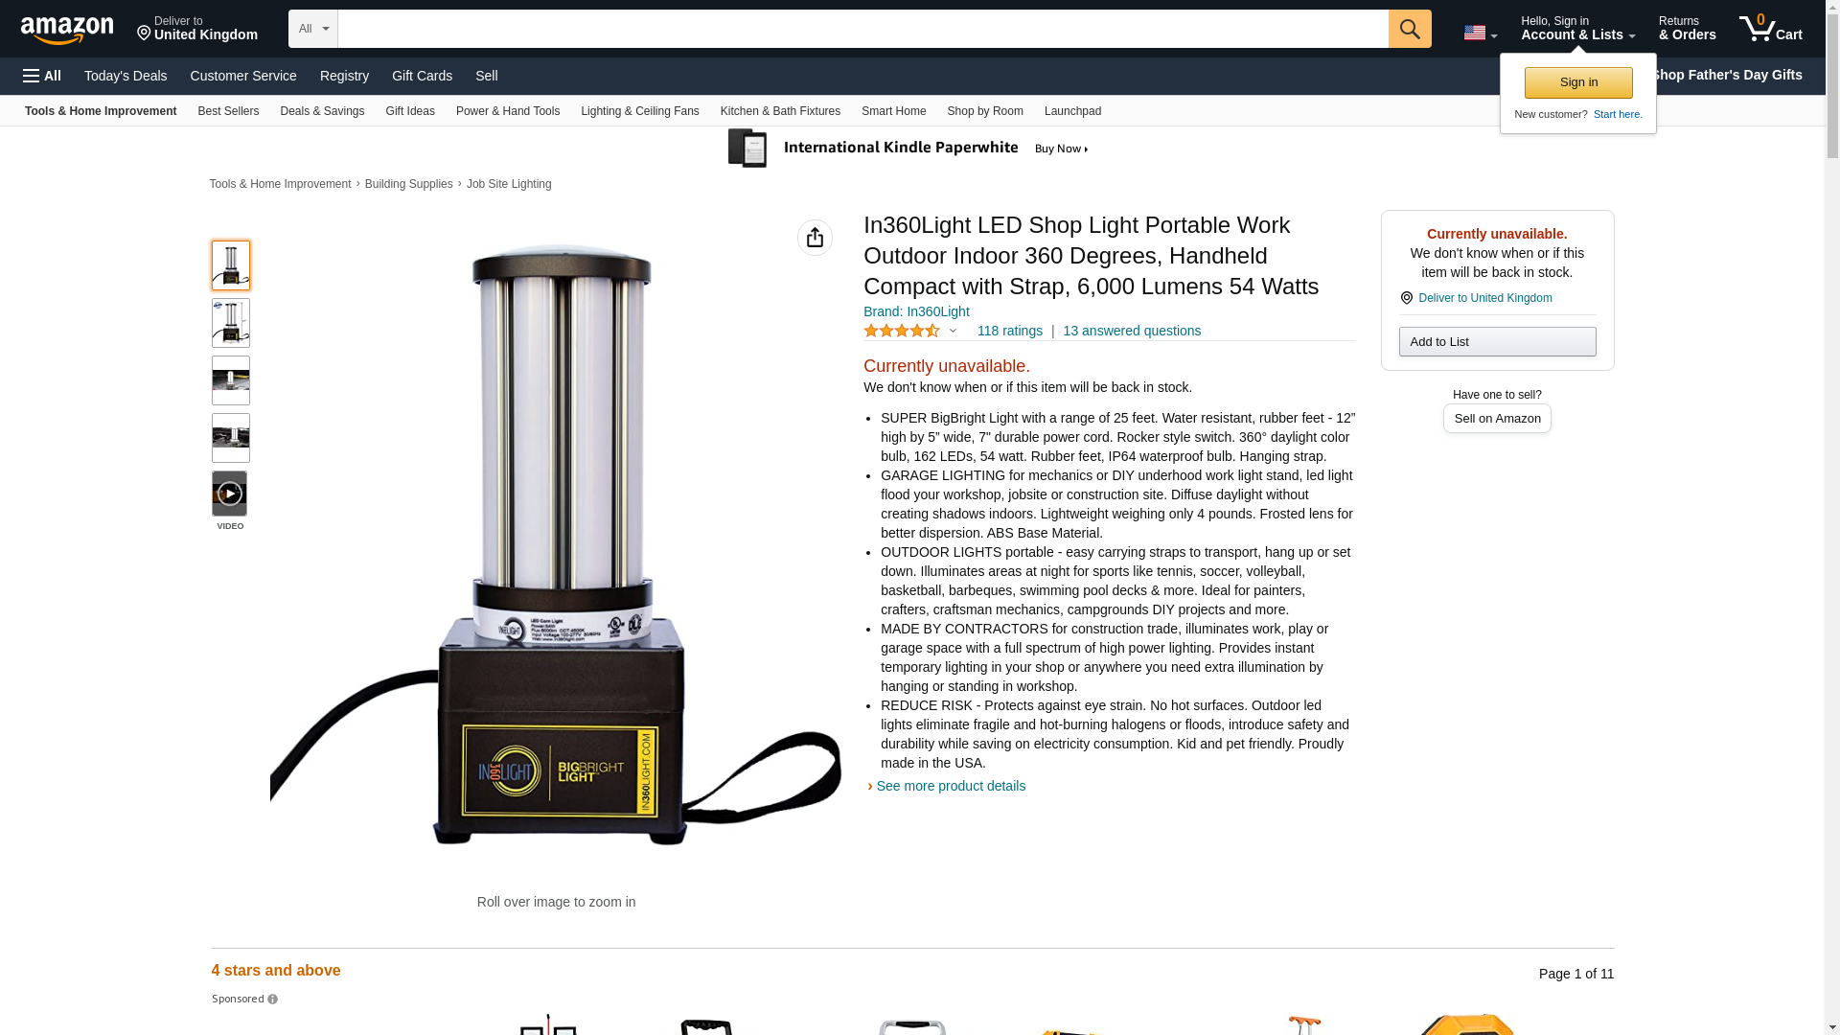Click the yellow Sign in button
The height and width of the screenshot is (1035, 1840).
tap(1578, 82)
